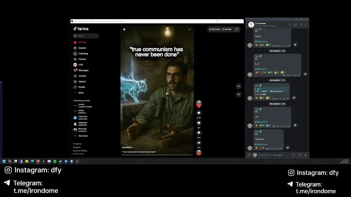Open TikTok Messages
This screenshot has width=351, height=197.
81,70
